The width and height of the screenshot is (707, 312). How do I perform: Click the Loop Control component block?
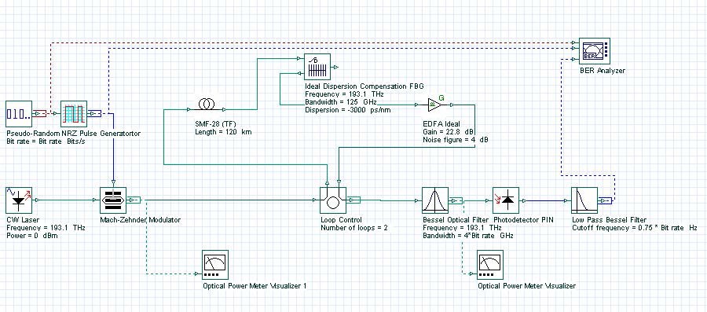tap(333, 200)
